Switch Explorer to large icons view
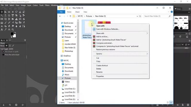The width and height of the screenshot is (191, 107). (x=171, y=103)
